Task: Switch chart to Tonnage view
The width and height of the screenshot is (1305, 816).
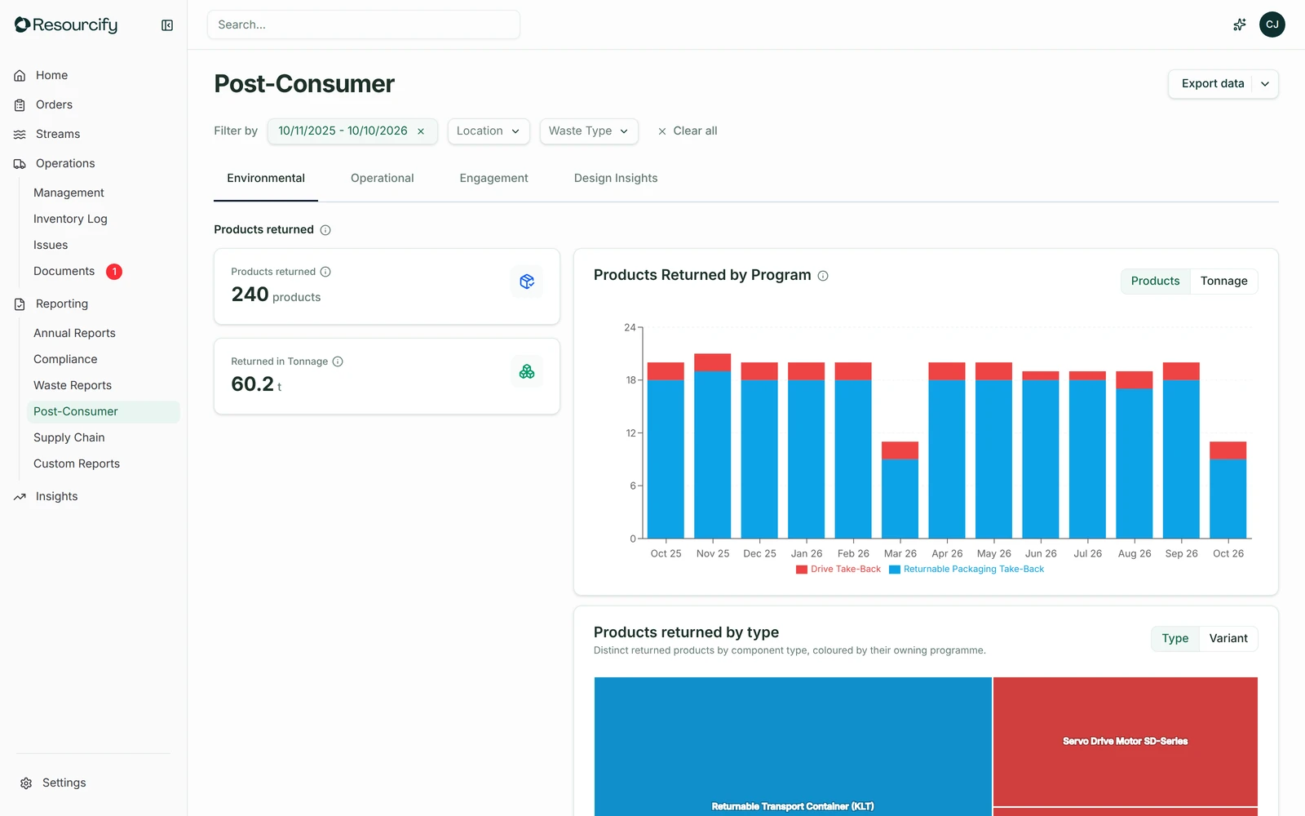Action: pos(1223,281)
